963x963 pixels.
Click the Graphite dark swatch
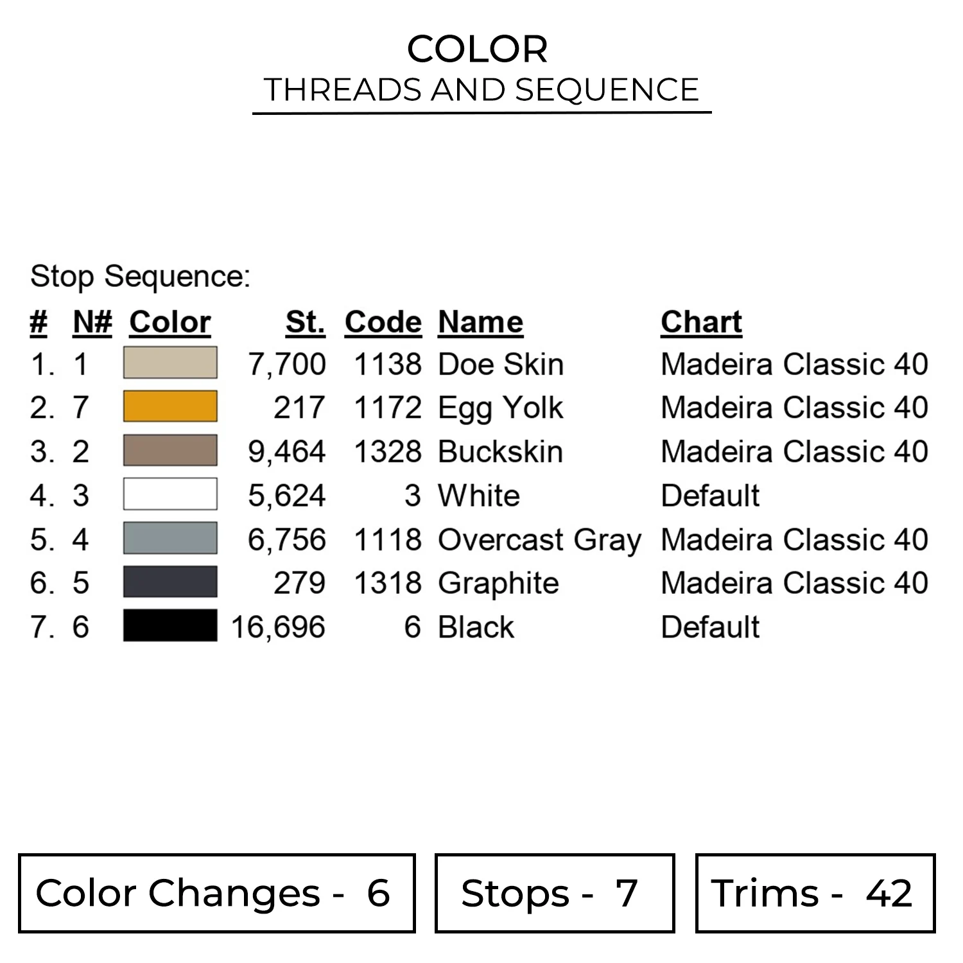coord(170,582)
